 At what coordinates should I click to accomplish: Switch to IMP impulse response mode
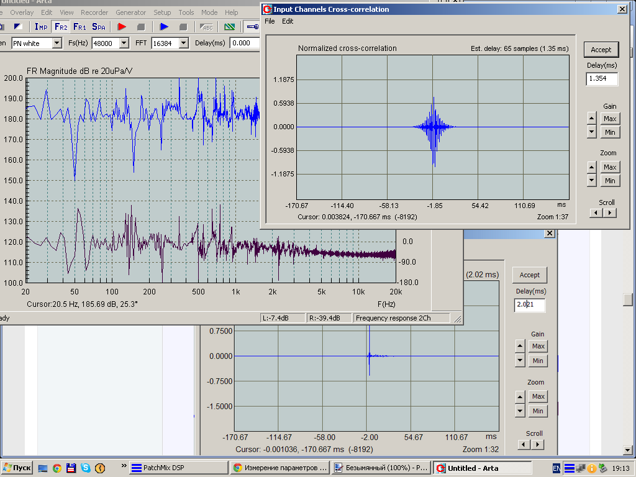click(41, 27)
